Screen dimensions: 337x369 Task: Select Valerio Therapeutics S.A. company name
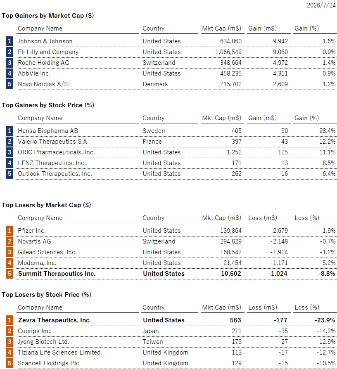[x=53, y=142]
